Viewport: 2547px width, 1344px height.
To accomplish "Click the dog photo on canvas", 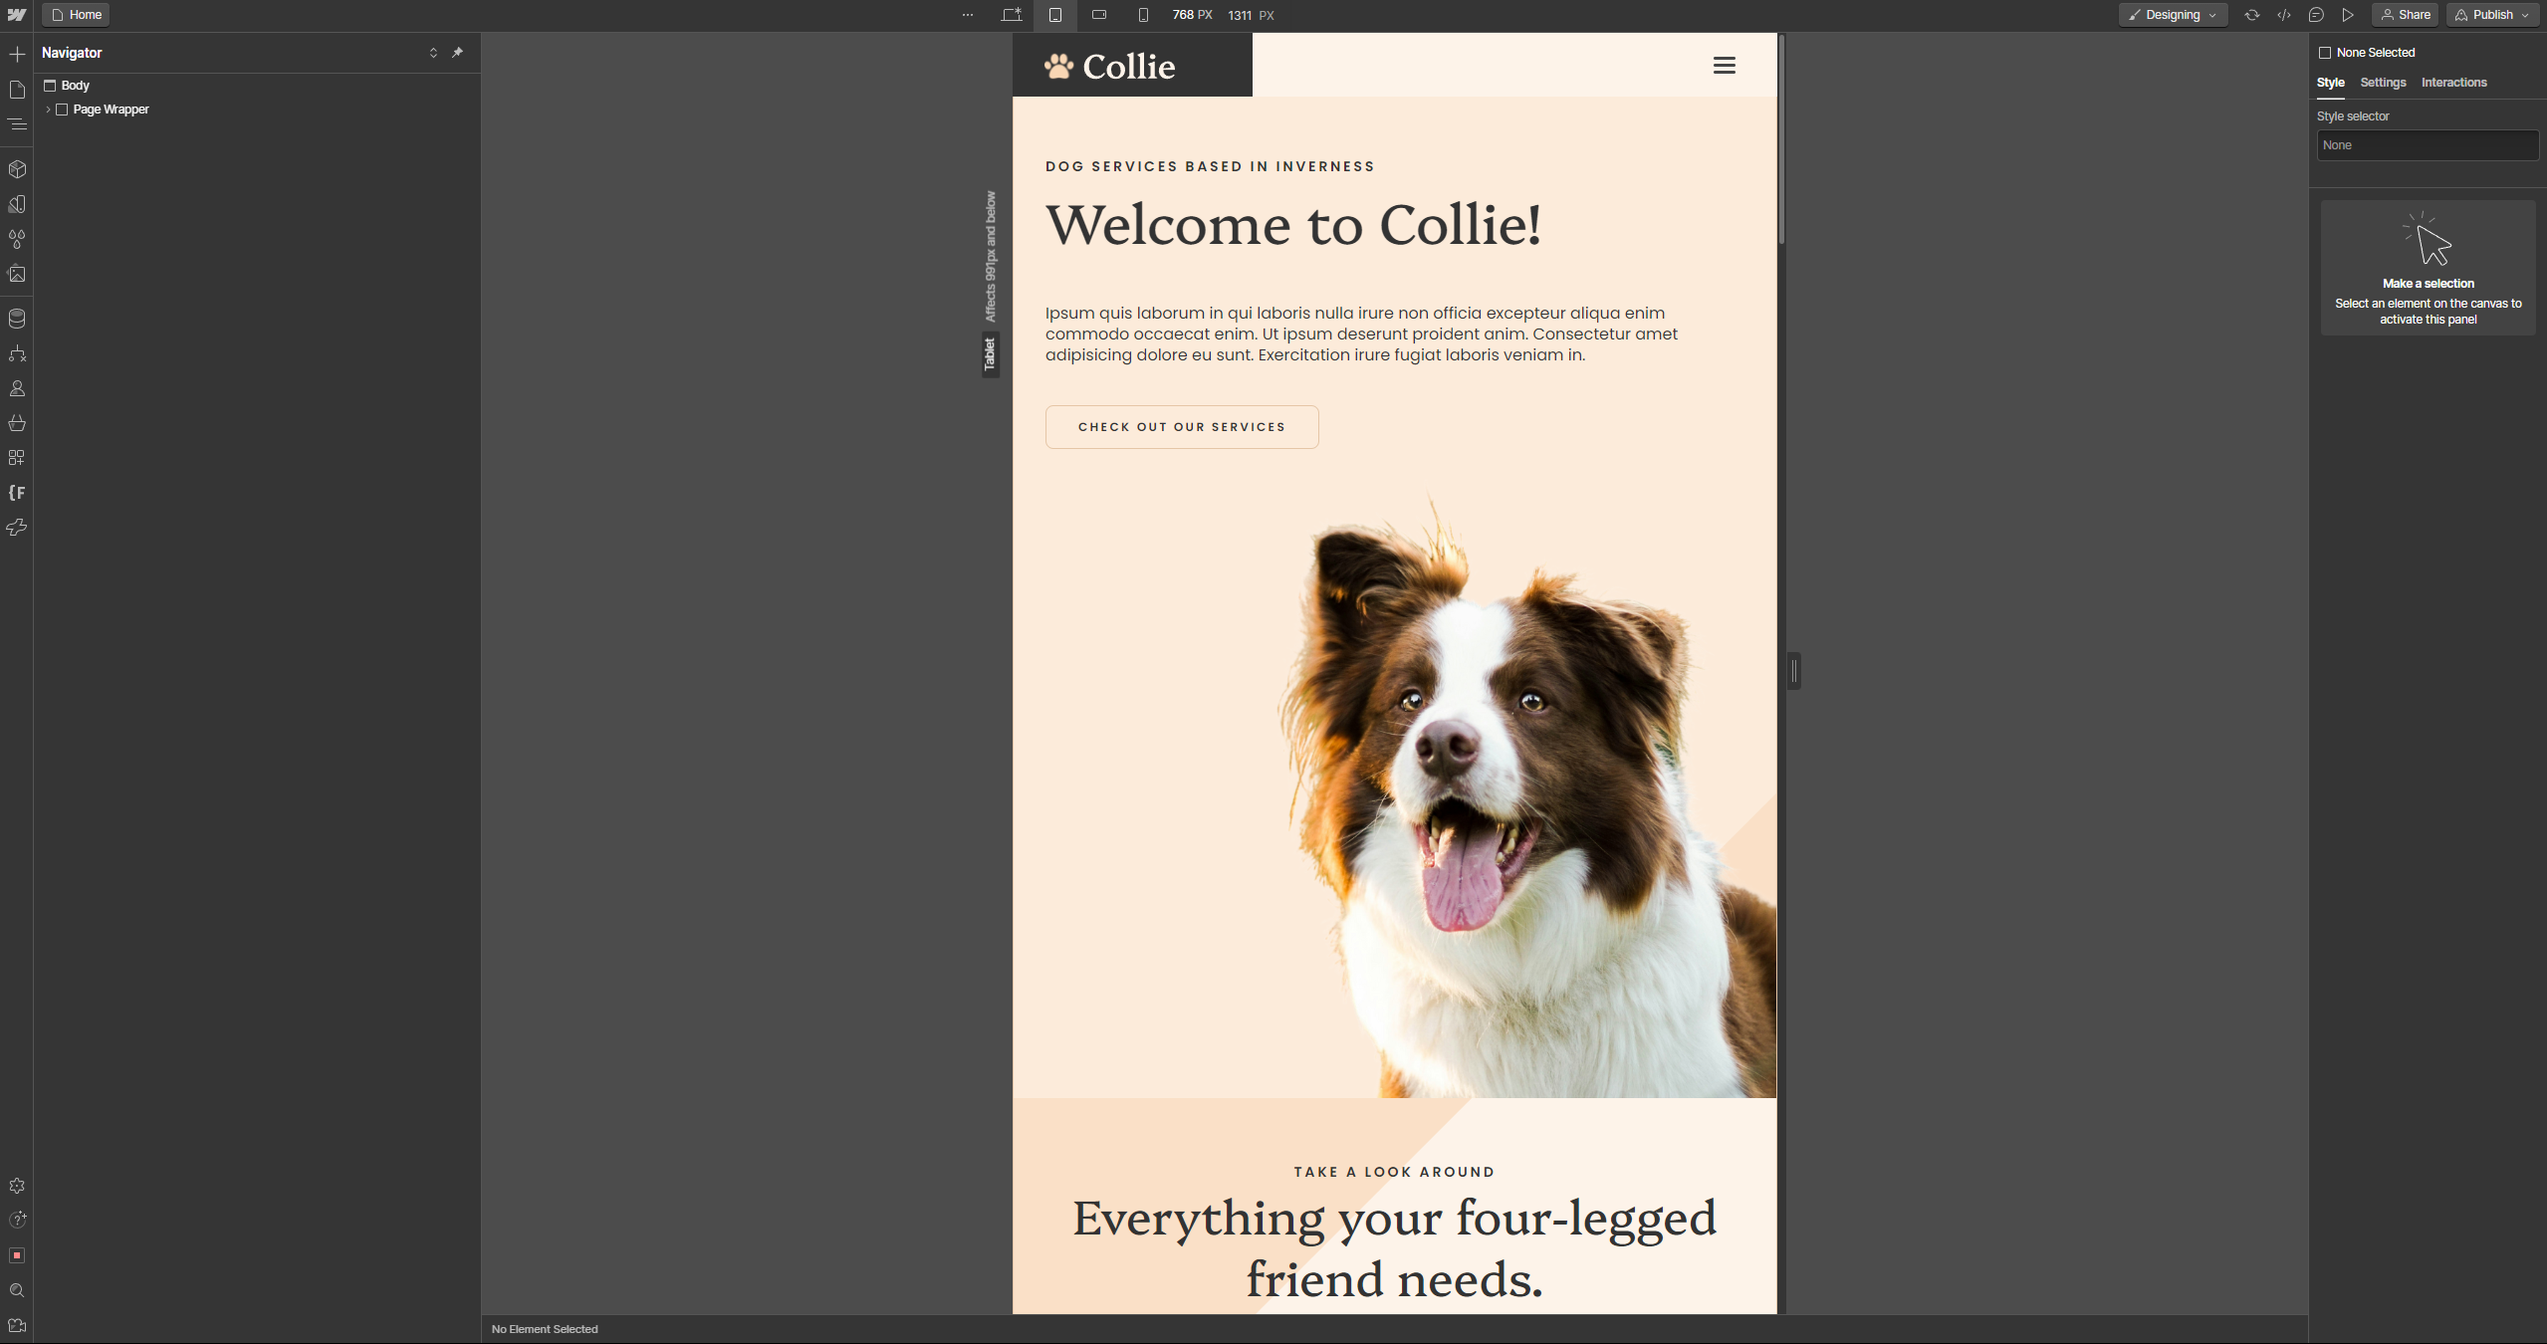I will [1526, 796].
